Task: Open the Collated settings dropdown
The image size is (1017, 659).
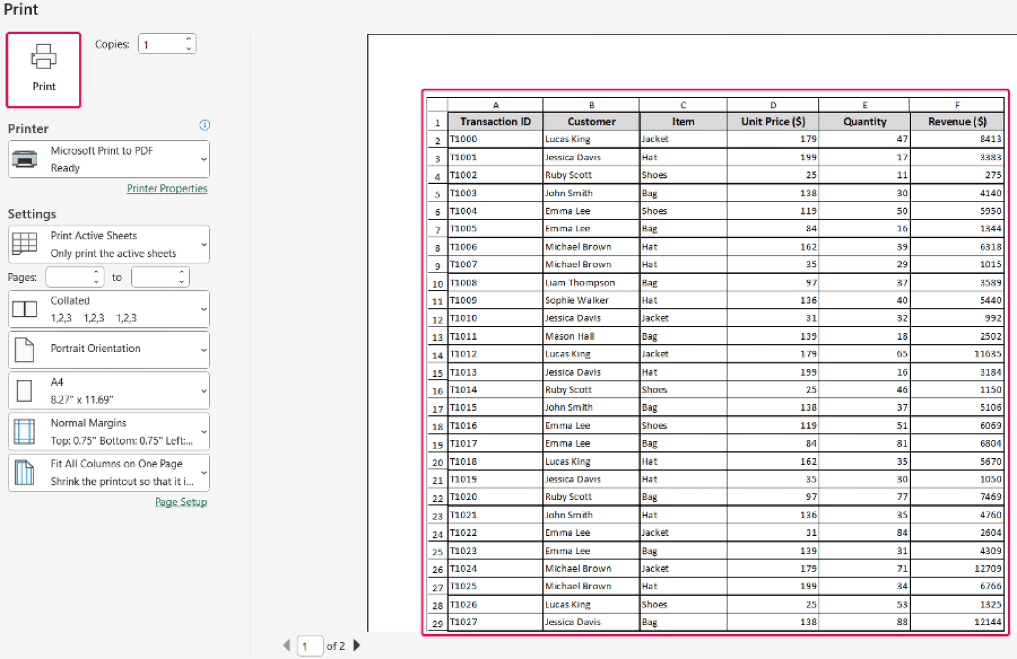Action: click(x=204, y=309)
